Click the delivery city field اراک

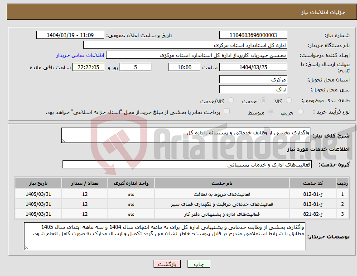coord(253,89)
